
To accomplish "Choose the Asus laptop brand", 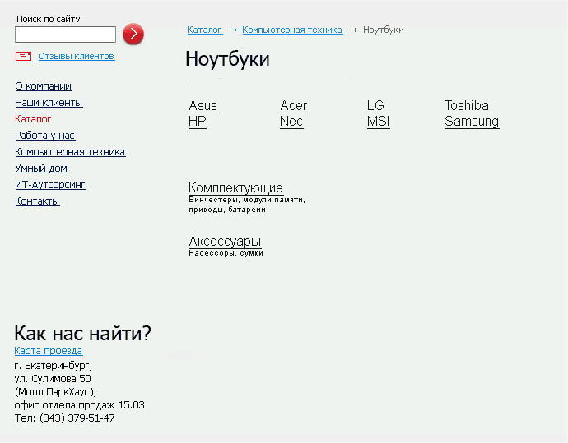I will click(x=203, y=106).
